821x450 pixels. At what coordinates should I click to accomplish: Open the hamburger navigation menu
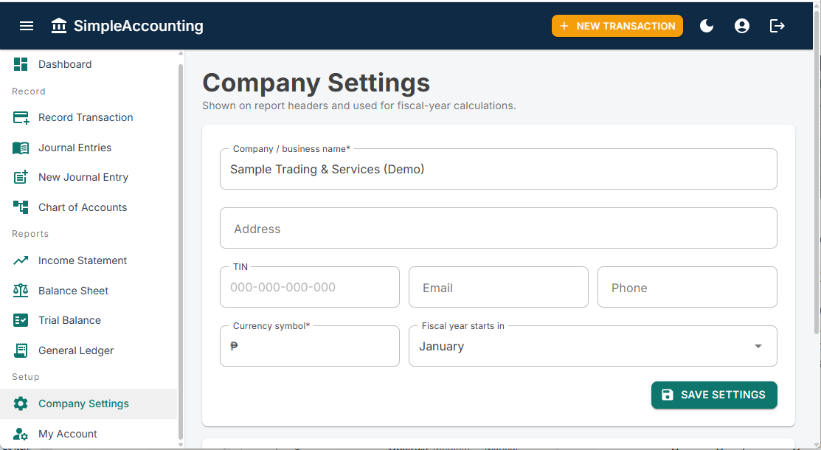pyautogui.click(x=27, y=26)
